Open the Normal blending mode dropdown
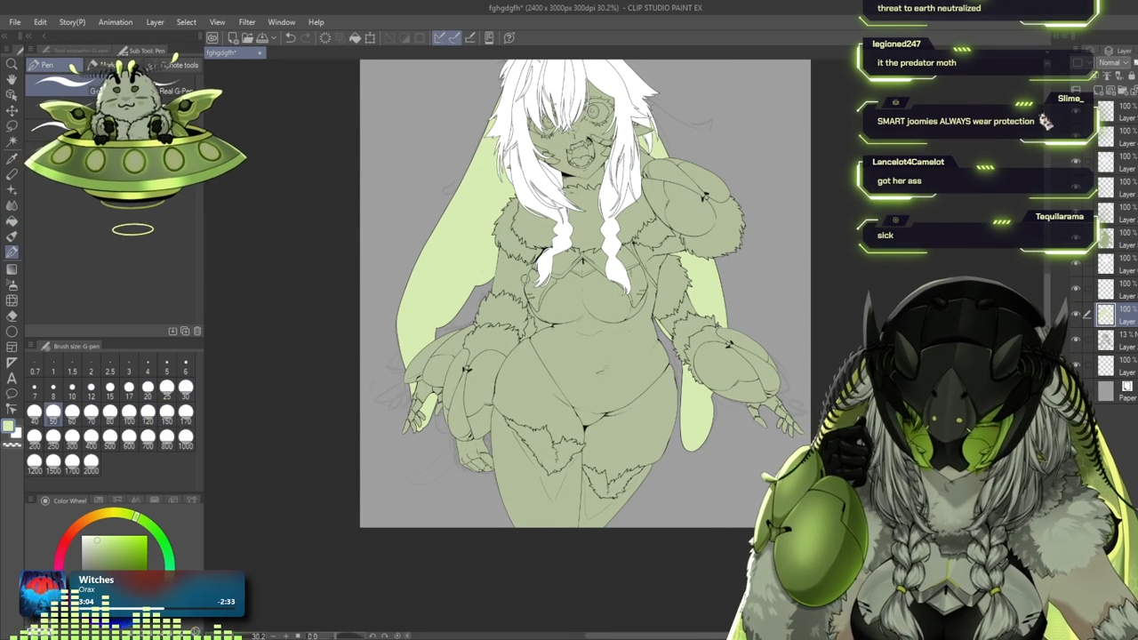This screenshot has width=1138, height=640. pos(1111,62)
